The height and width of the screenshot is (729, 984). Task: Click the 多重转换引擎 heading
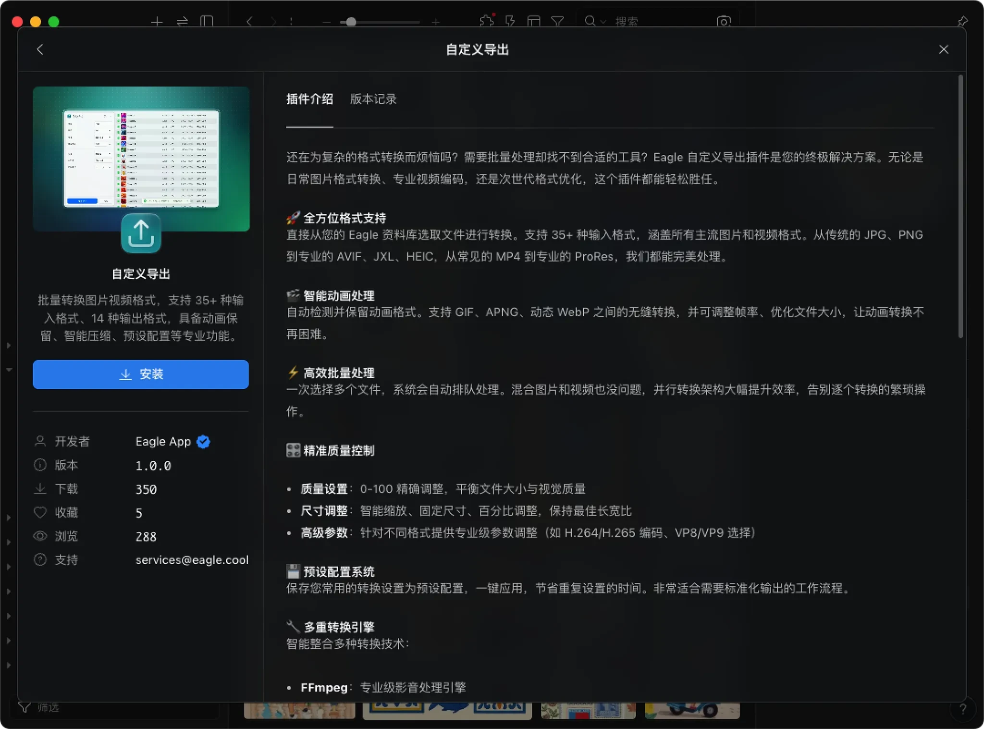339,627
